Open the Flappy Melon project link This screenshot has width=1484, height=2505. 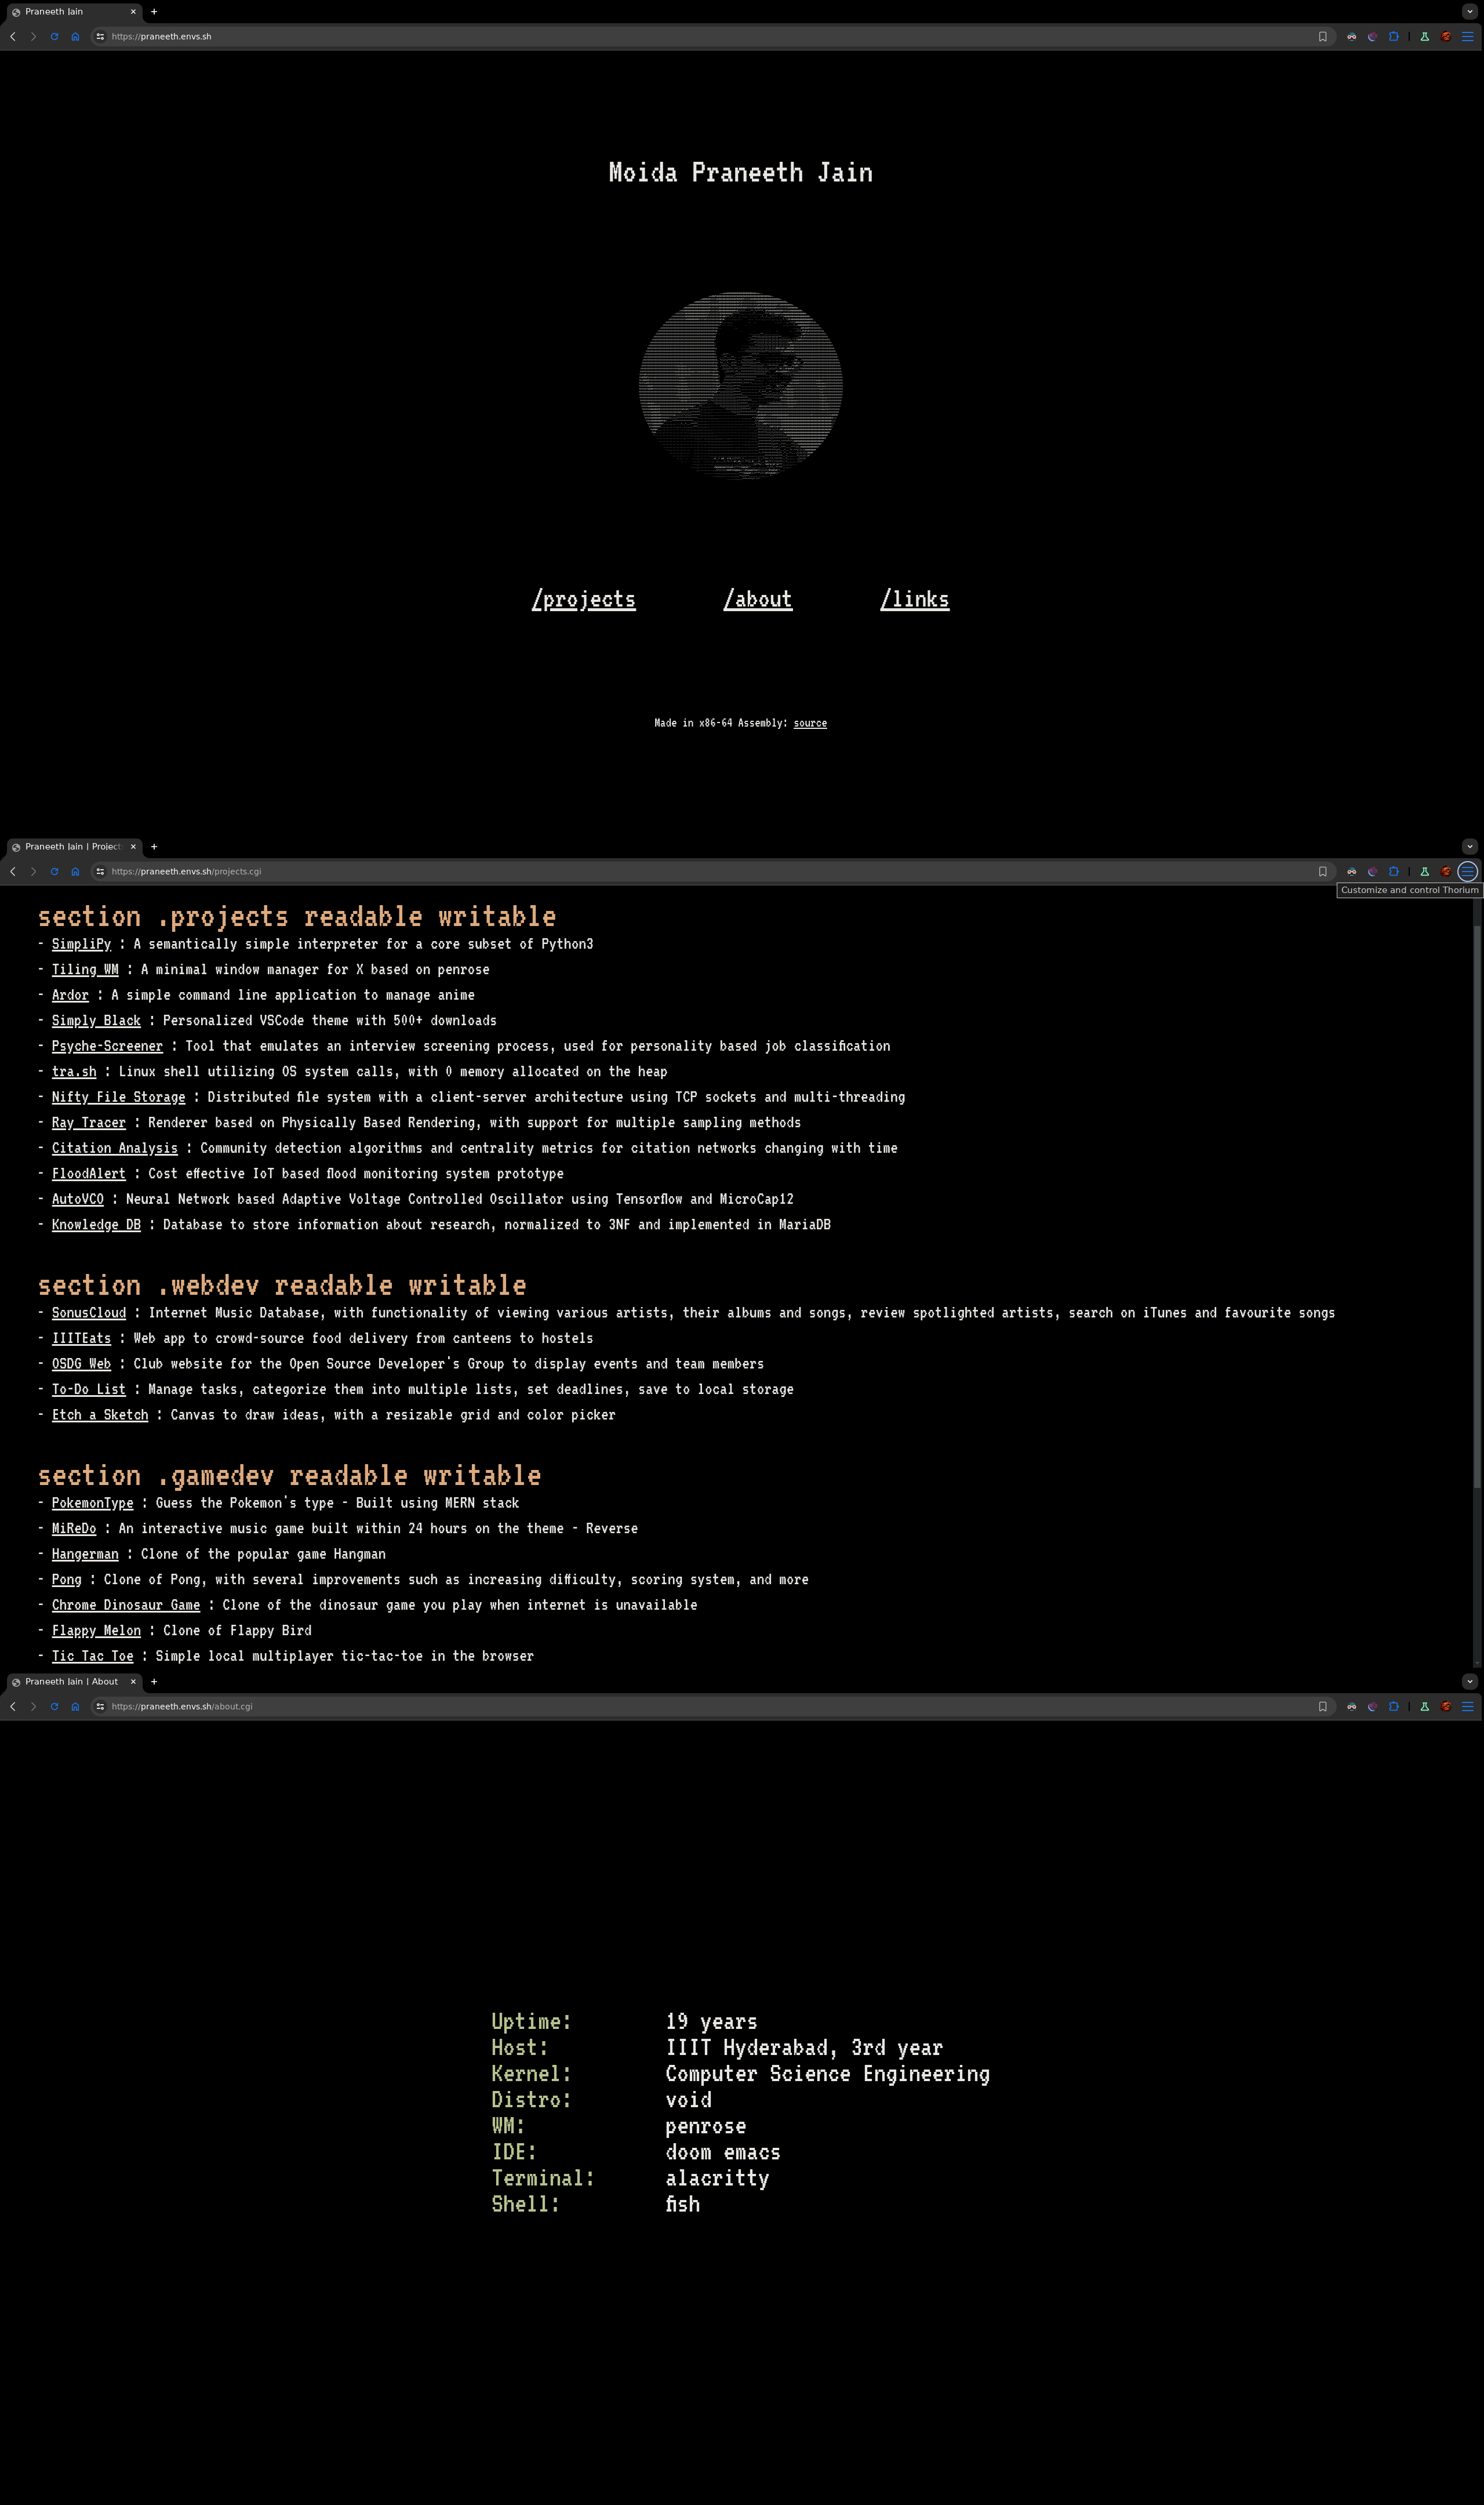tap(96, 1630)
